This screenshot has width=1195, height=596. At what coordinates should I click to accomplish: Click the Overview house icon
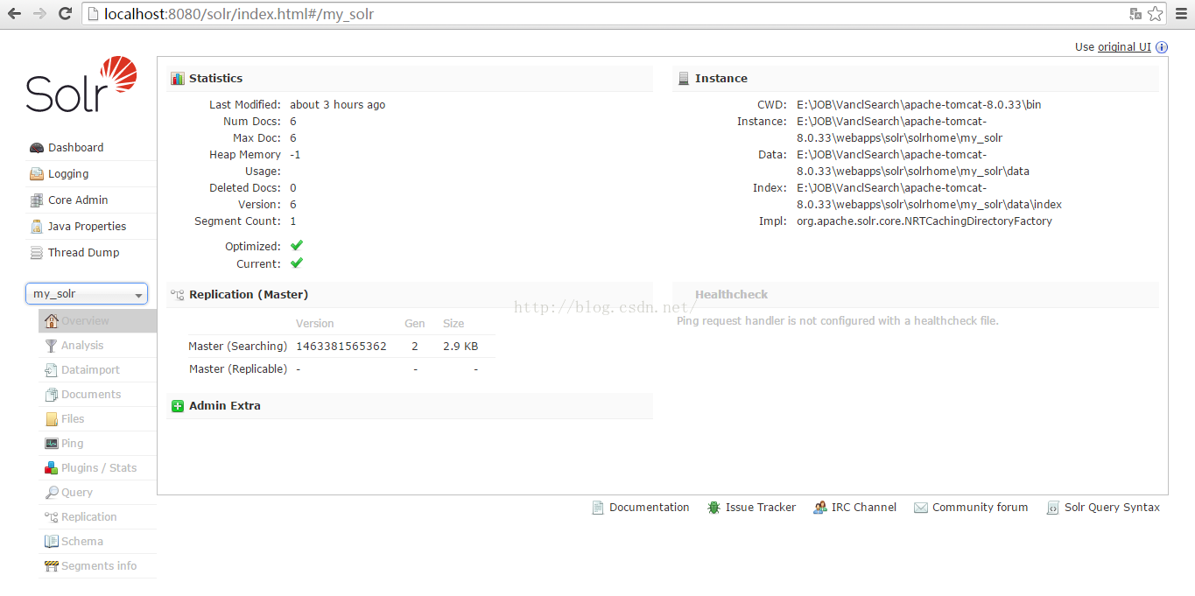point(52,321)
